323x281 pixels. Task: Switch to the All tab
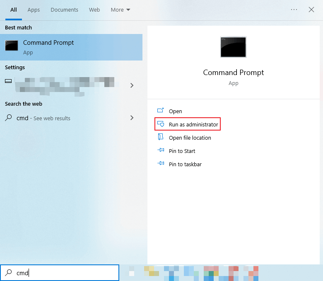coord(14,10)
